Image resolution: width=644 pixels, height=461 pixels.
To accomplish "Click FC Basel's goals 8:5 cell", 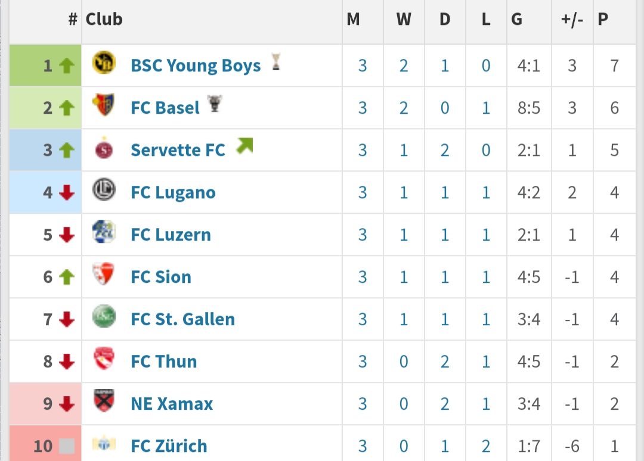I will point(528,108).
